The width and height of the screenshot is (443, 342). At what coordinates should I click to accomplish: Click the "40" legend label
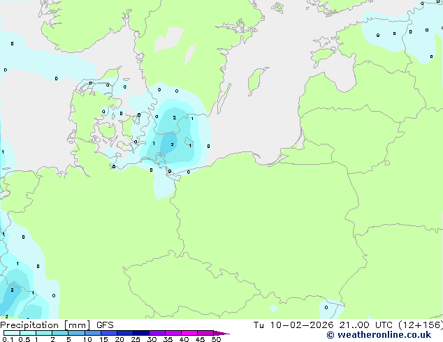pyautogui.click(x=184, y=339)
